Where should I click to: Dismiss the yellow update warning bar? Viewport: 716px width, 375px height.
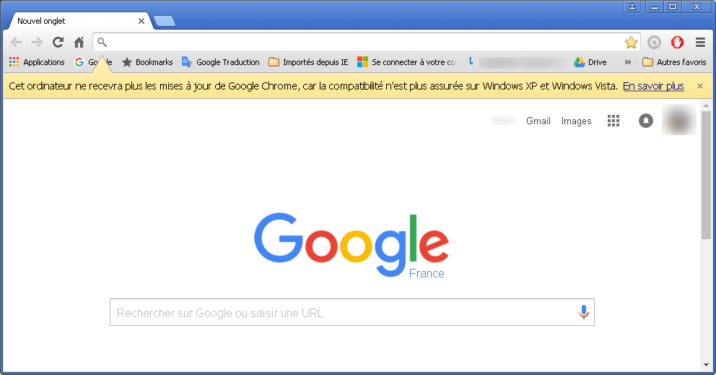[x=700, y=86]
